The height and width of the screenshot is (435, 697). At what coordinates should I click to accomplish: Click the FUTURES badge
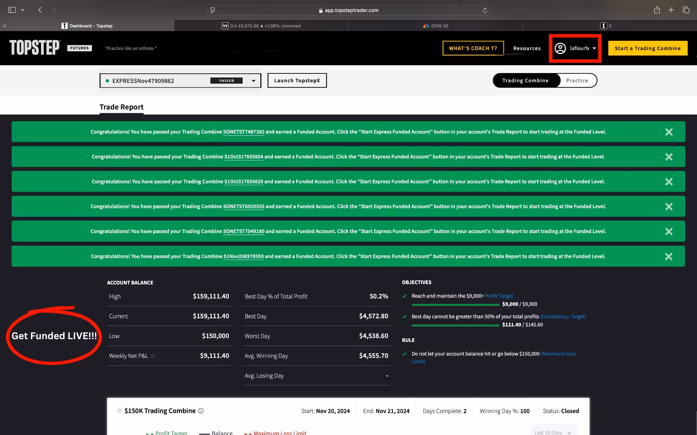tap(80, 48)
